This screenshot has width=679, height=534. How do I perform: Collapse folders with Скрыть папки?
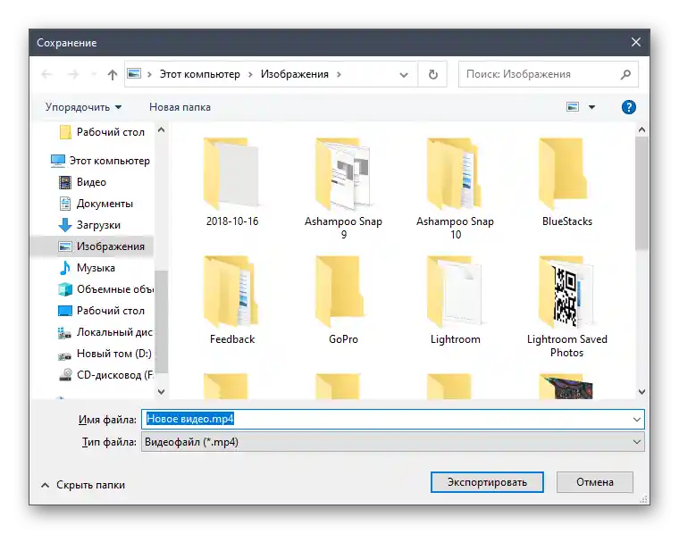pos(82,485)
